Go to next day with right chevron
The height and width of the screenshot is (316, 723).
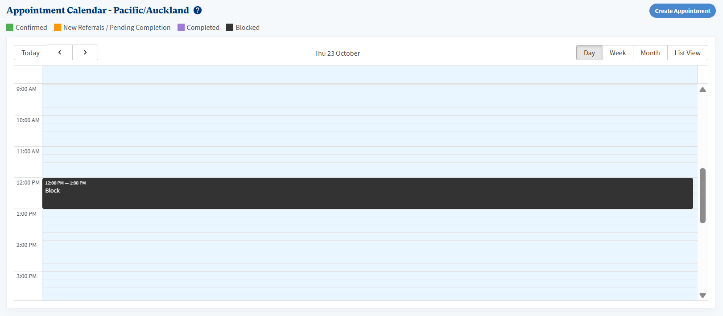pos(85,53)
